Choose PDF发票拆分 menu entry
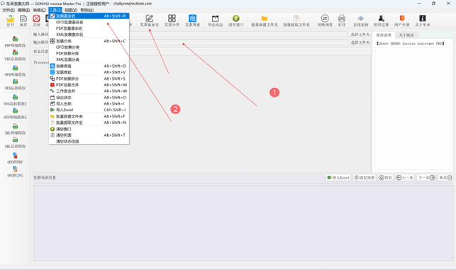Viewport: 456px width, 270px height. coord(89,79)
